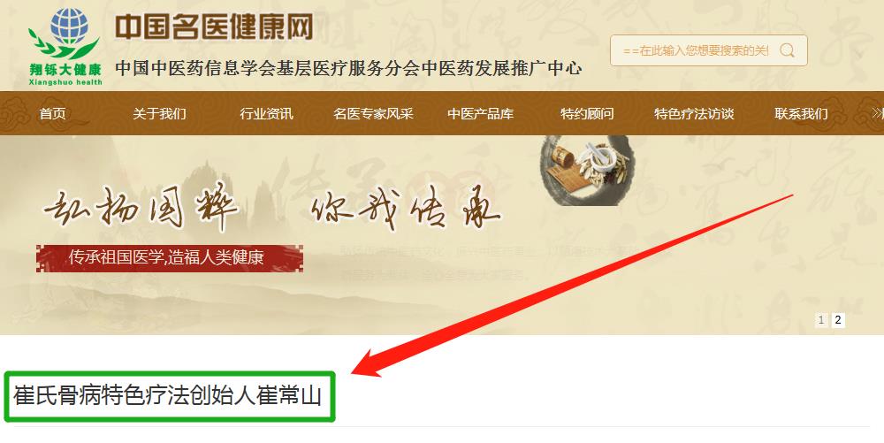884x443 pixels.
Task: Click the search magnifier icon
Action: point(787,50)
